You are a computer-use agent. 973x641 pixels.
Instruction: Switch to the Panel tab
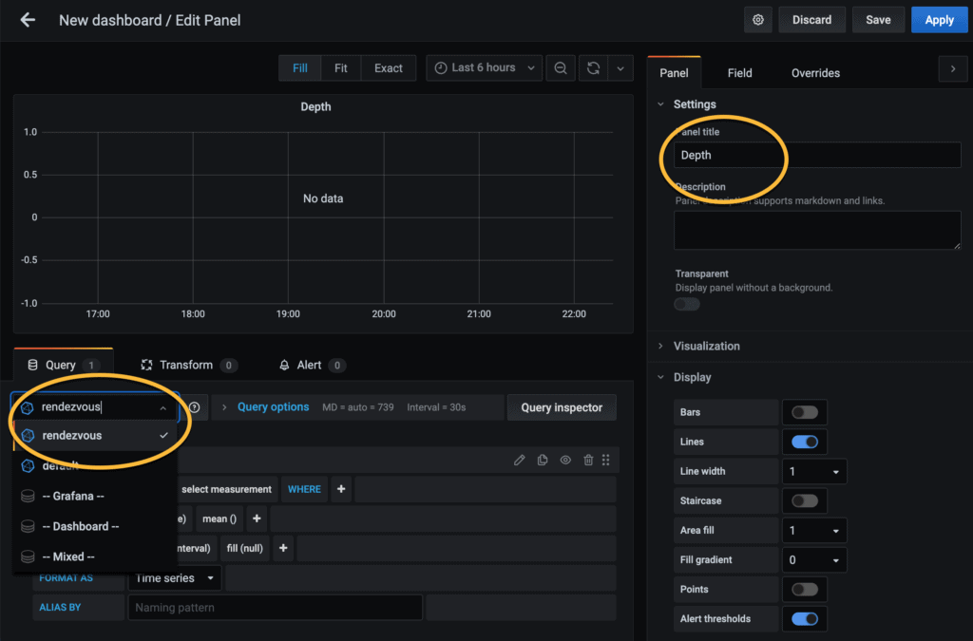674,73
